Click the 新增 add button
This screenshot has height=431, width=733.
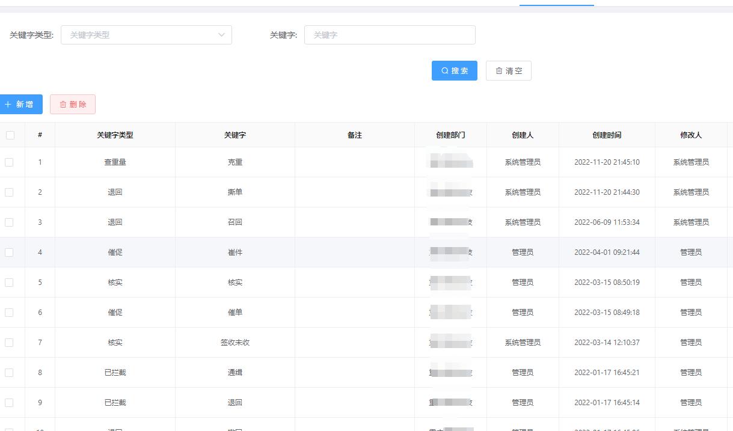point(21,104)
